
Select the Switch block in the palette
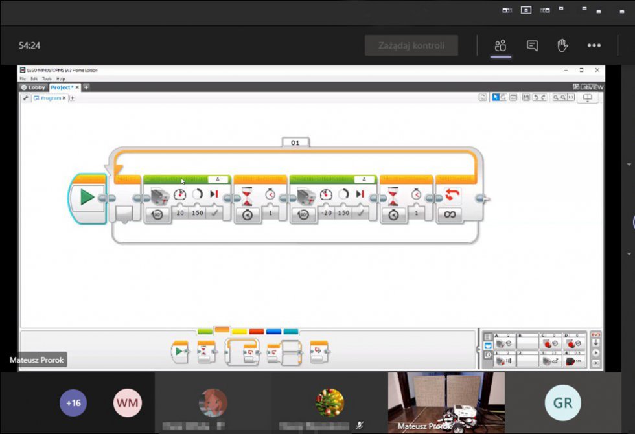(284, 352)
